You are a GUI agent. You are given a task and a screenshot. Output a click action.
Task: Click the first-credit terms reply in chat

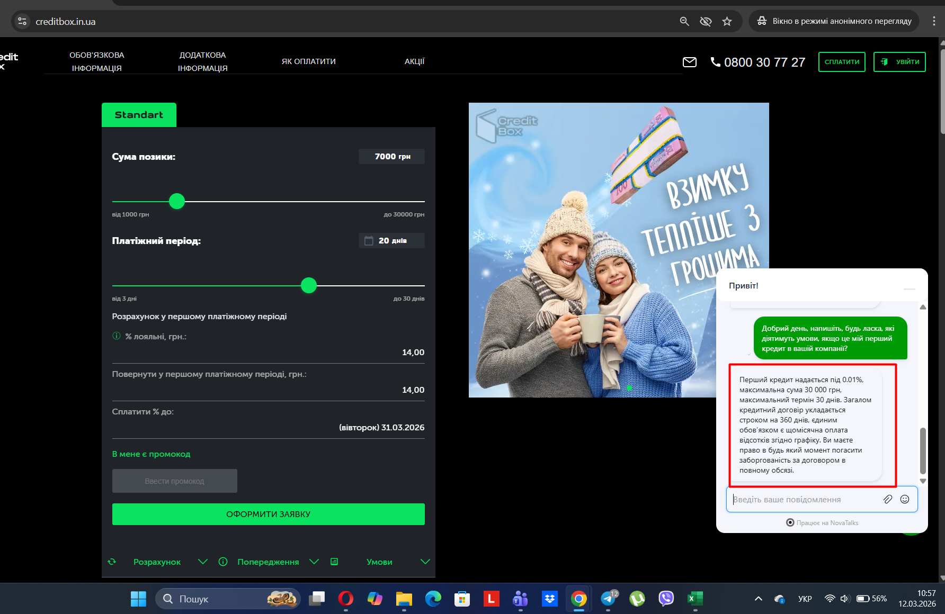tap(806, 425)
